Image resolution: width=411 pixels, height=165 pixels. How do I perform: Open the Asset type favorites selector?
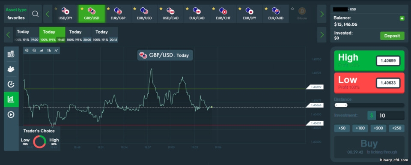(16, 14)
